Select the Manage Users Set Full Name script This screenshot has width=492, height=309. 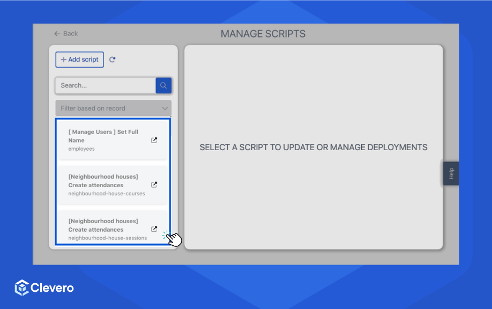click(113, 140)
